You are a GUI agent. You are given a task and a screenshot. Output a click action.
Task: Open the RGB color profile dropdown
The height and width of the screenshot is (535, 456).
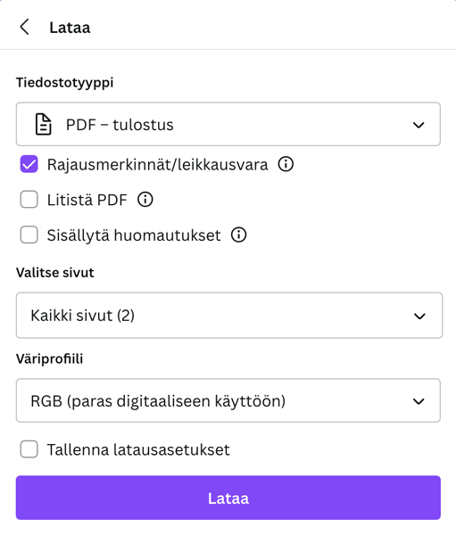(x=228, y=400)
